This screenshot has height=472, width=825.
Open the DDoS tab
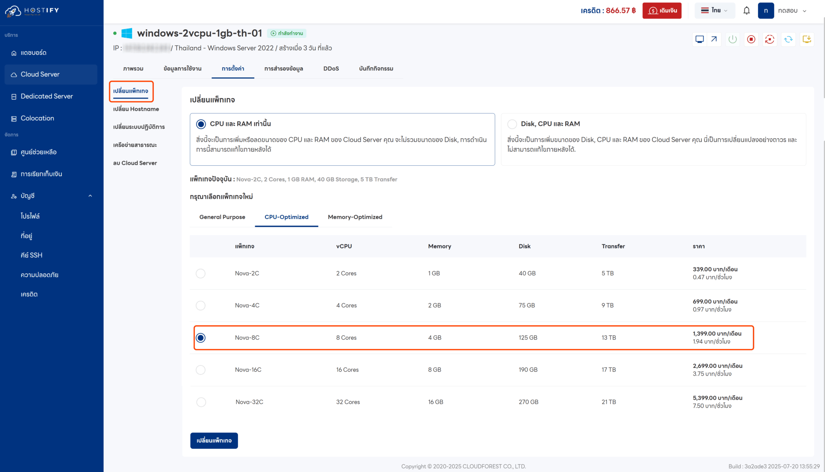(x=331, y=68)
